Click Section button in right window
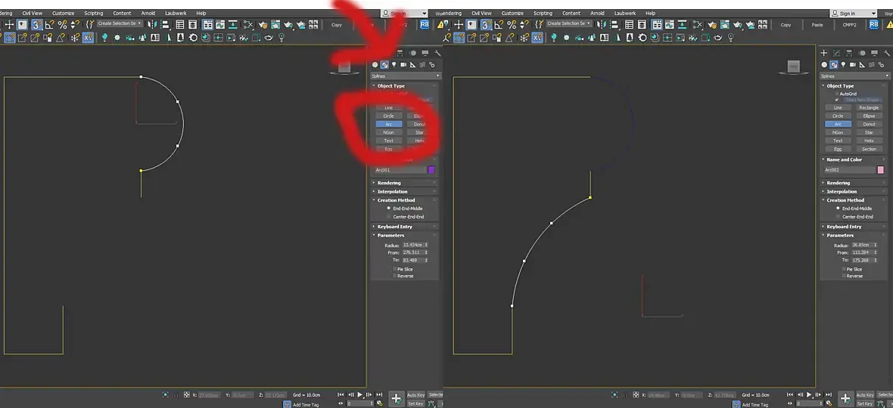The image size is (893, 408). point(869,149)
